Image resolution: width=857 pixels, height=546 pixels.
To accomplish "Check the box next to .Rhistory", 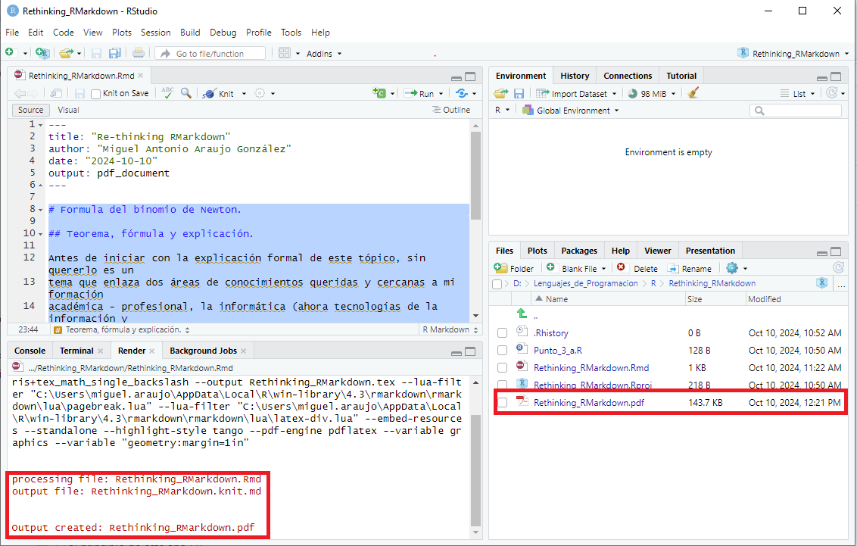I will pyautogui.click(x=502, y=333).
